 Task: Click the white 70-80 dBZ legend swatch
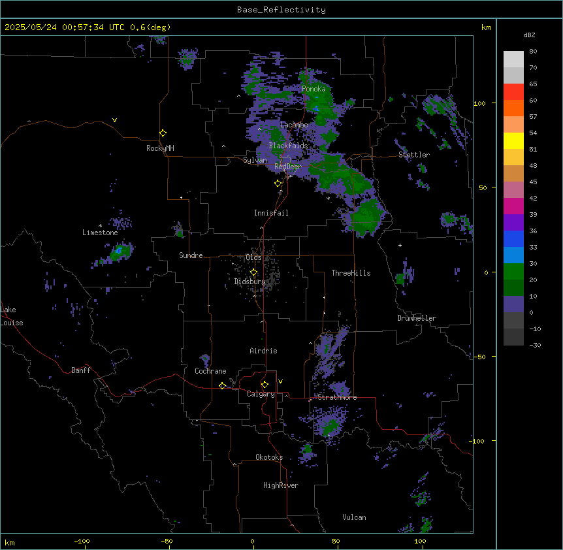513,59
